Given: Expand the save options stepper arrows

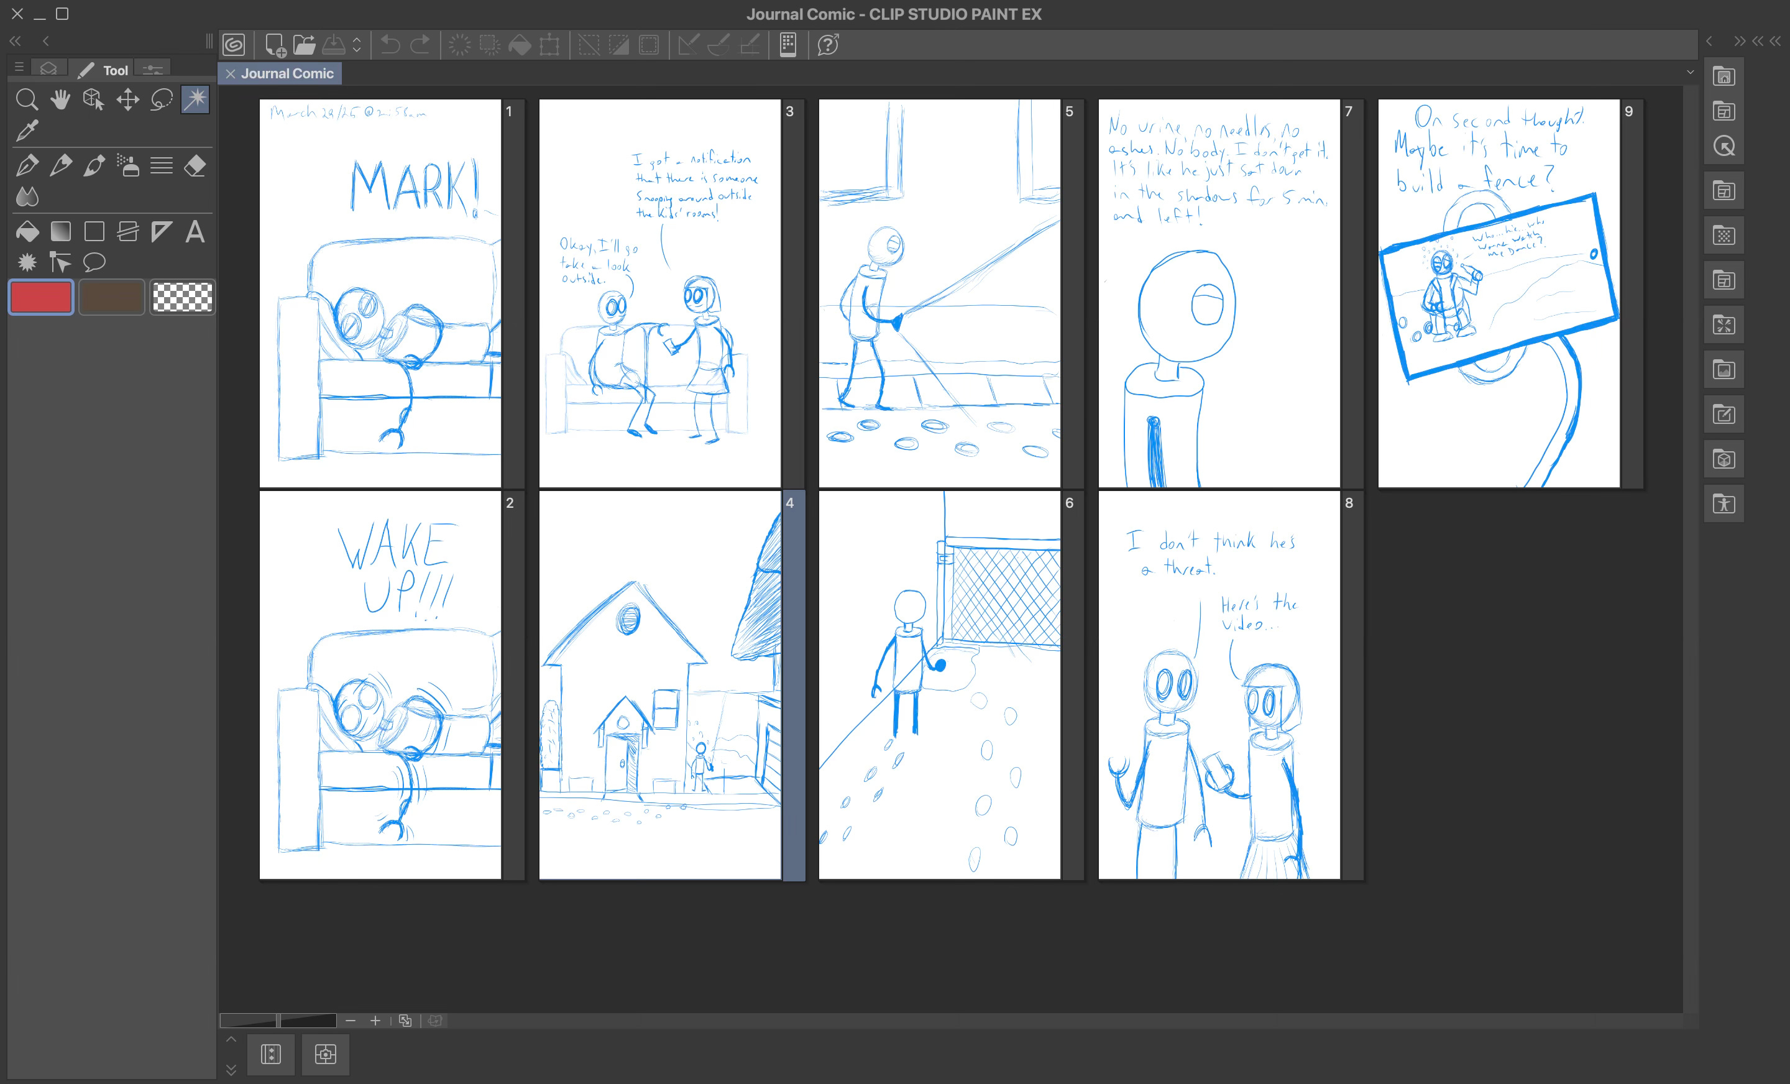Looking at the screenshot, I should [x=357, y=45].
